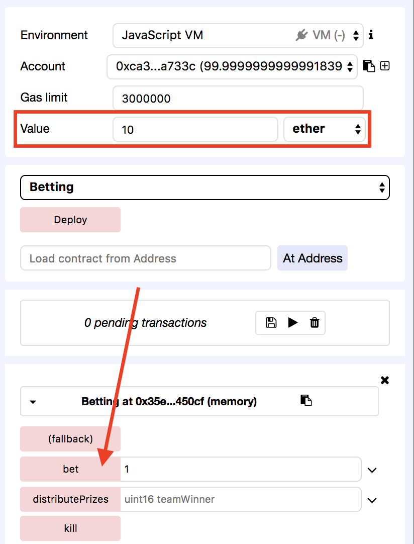Click the uint16 teamWinner input field
Image resolution: width=414 pixels, height=544 pixels.
pos(241,499)
